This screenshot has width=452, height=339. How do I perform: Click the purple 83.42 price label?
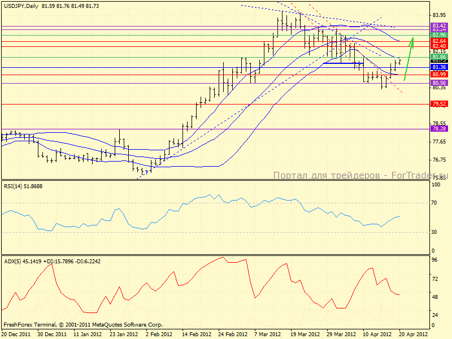pos(440,26)
